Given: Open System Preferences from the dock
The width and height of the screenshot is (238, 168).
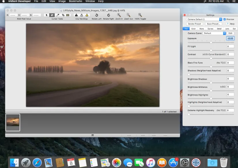Looking at the screenshot, I should click(x=185, y=163).
